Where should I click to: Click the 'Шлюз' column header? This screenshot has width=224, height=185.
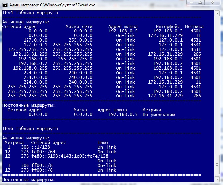click(103, 143)
